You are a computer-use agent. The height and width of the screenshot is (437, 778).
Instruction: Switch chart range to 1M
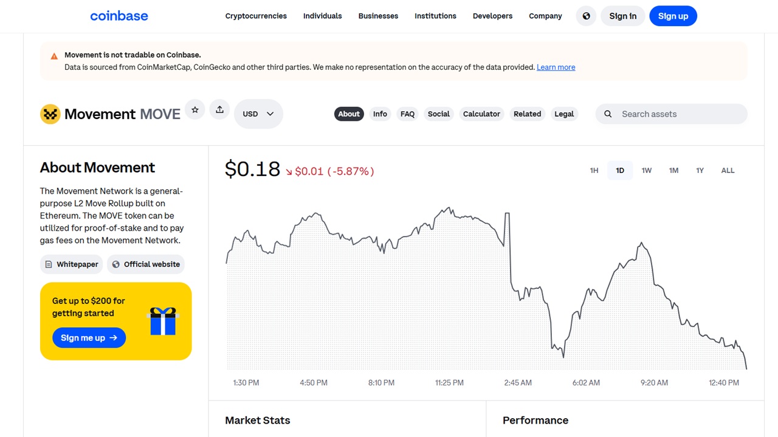[673, 171]
